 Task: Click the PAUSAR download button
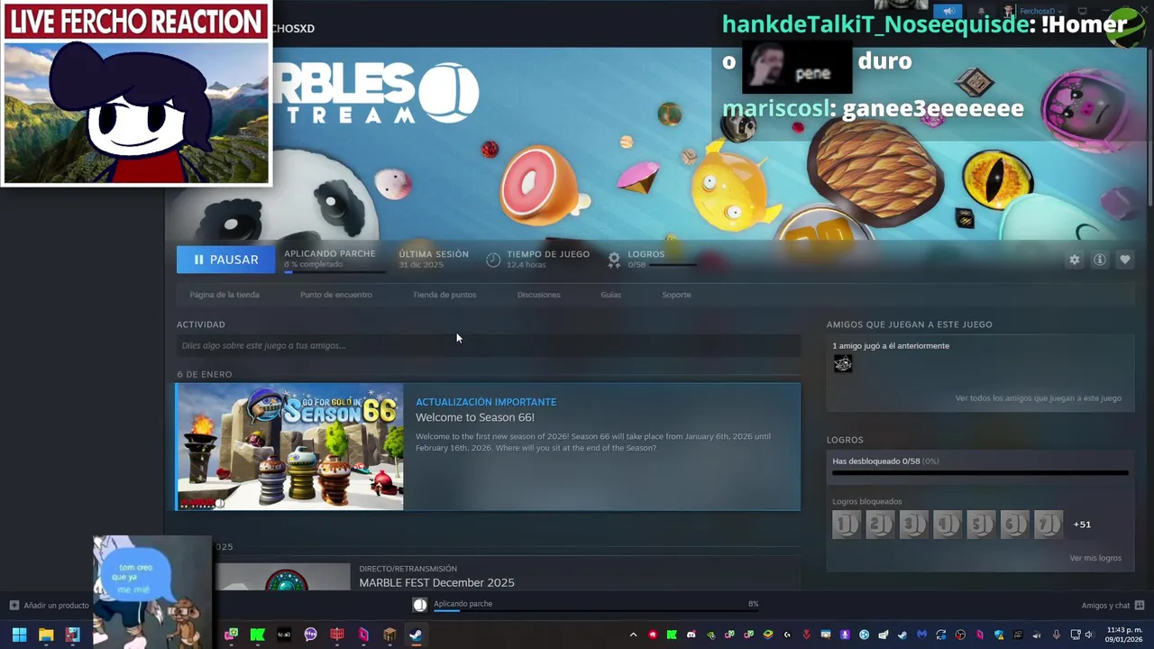click(225, 260)
